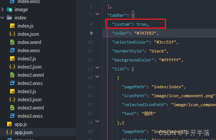Collapse the list array fold arrow on line 13

[97, 68]
